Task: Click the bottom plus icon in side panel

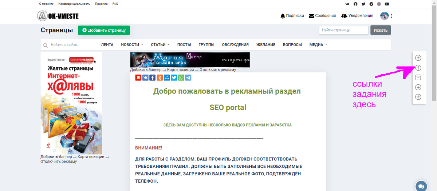Action: [x=418, y=97]
